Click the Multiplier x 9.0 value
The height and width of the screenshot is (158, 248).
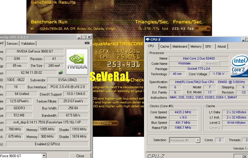click(183, 117)
